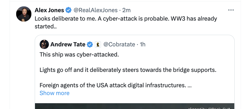Viewport: 243px width, 109px height.
Task: Click the blue verified badge beside Alex Jones
Action: 68,10
